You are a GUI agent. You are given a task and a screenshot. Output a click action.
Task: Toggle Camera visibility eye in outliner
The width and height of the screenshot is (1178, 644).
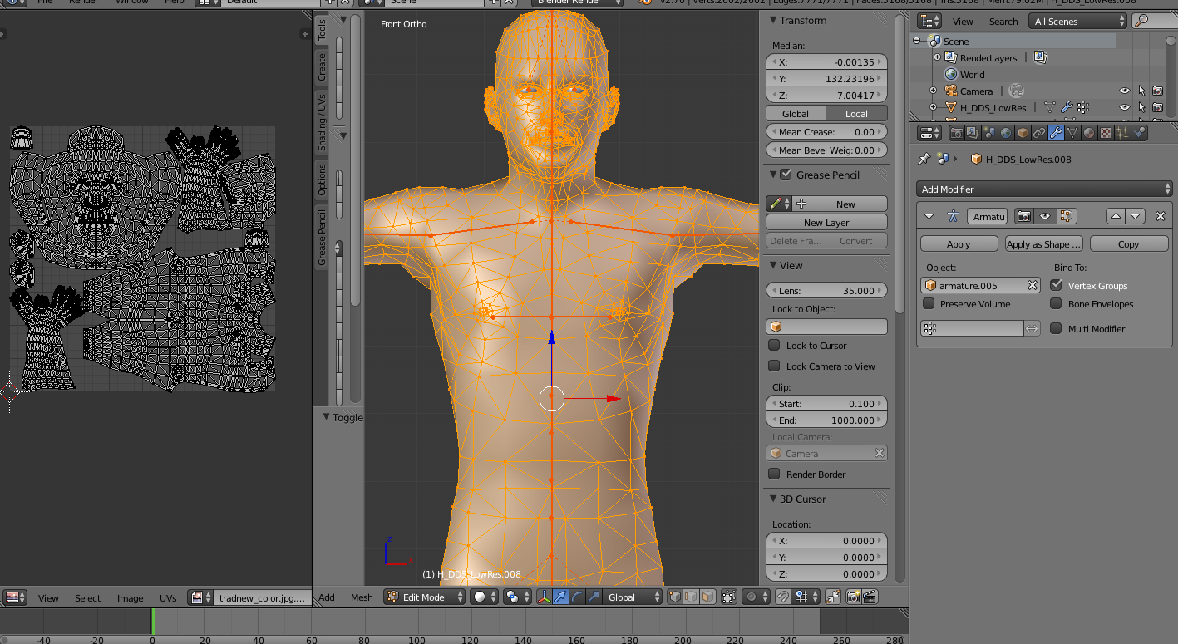click(1125, 91)
